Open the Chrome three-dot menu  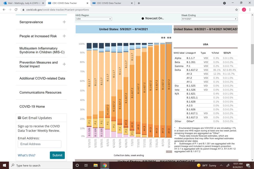click(250, 10)
